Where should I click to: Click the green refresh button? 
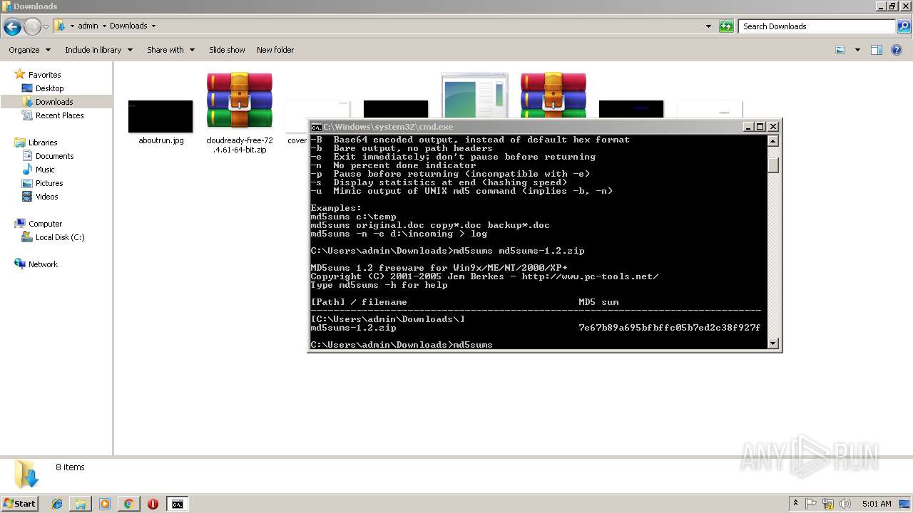click(726, 26)
